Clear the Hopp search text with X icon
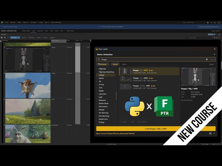Screen dimensions: 222x166 pyautogui.click(x=207, y=59)
